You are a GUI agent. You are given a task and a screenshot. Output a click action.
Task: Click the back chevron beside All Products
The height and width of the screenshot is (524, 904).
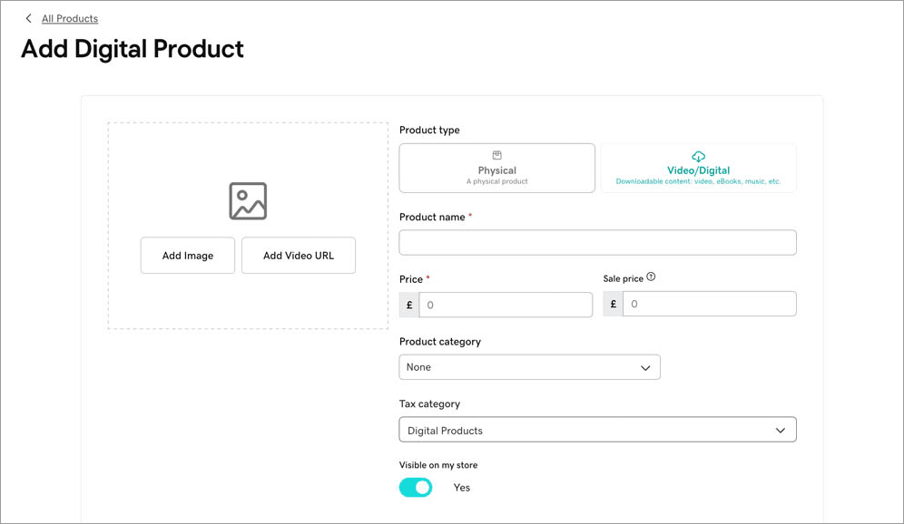tap(28, 18)
